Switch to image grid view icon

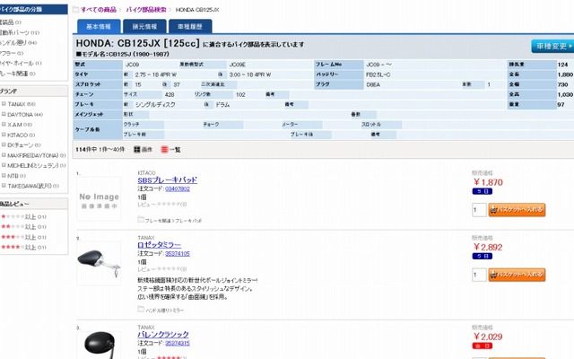(x=137, y=150)
